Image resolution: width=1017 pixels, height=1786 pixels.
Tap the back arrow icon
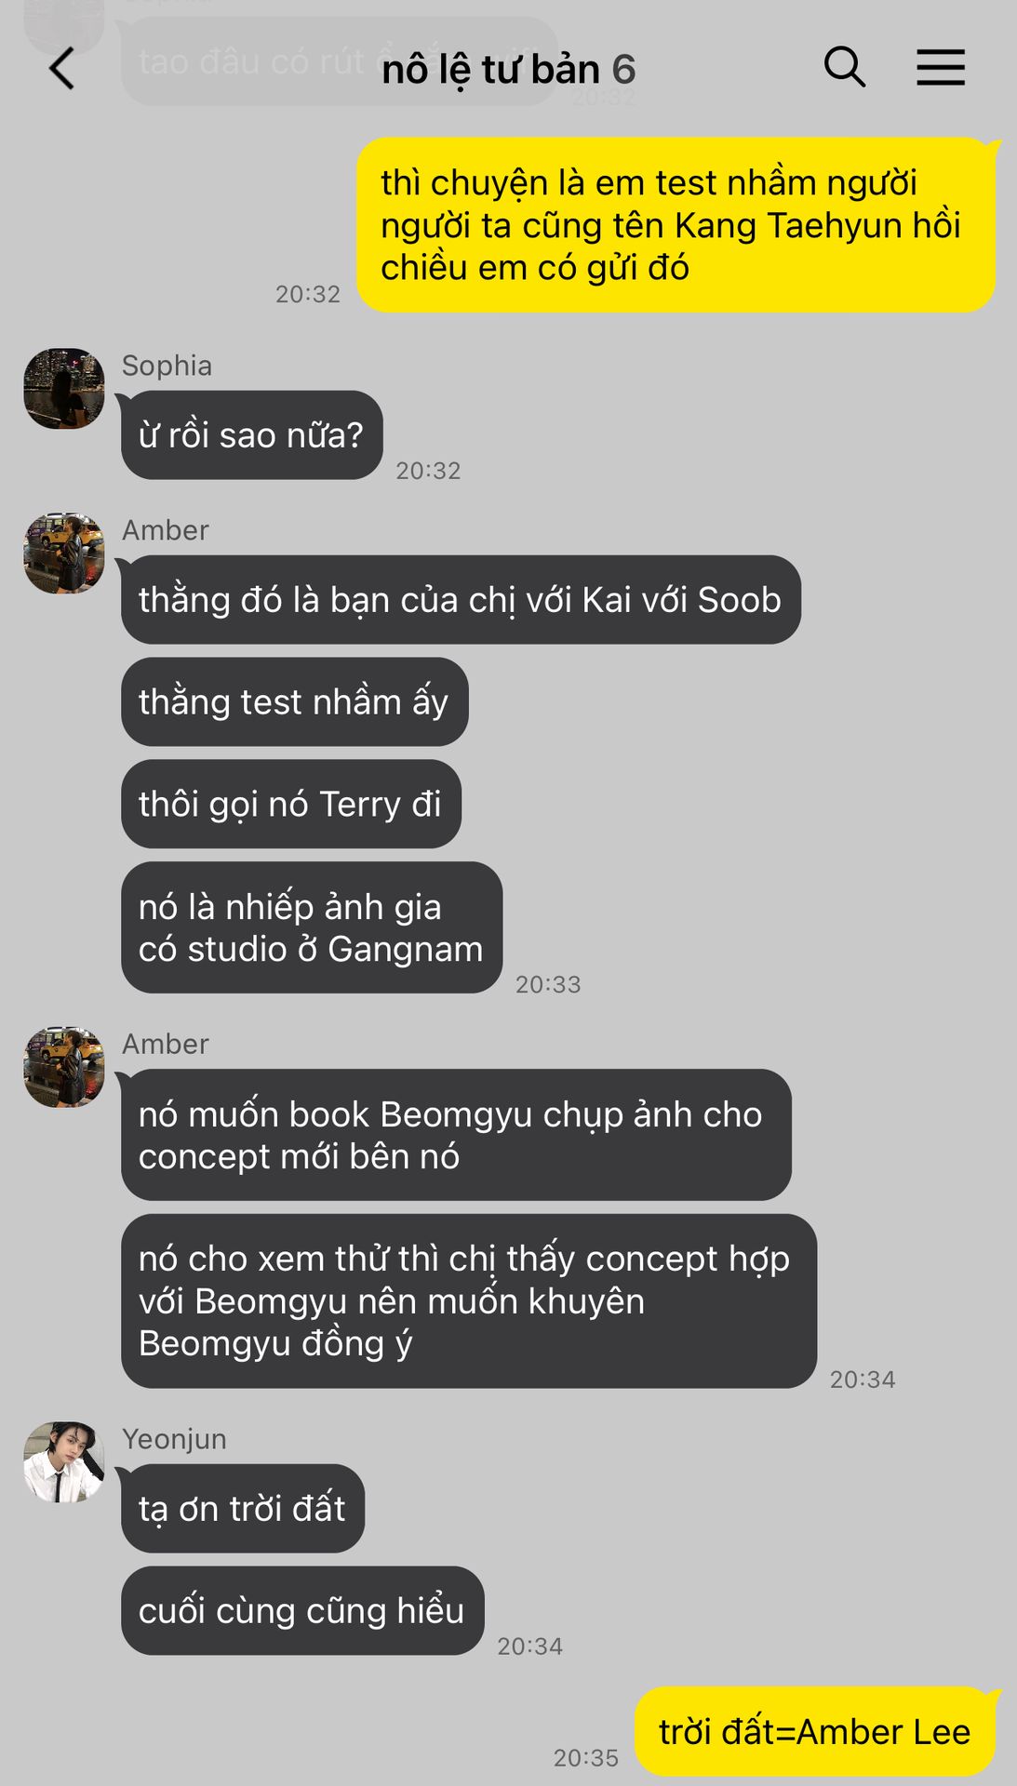[x=61, y=69]
